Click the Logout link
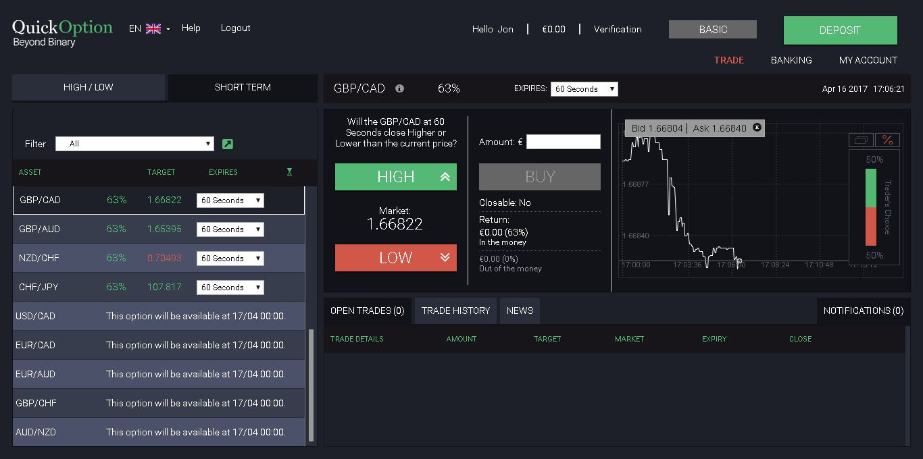 tap(235, 28)
